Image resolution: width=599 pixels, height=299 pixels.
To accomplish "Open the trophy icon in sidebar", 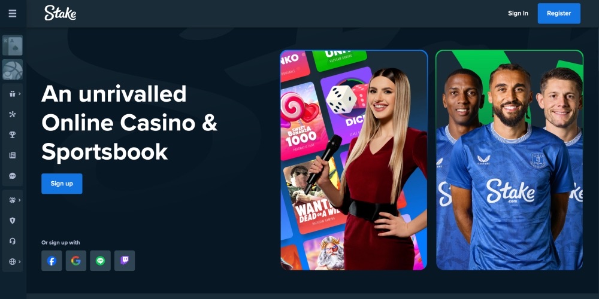I will tap(13, 135).
